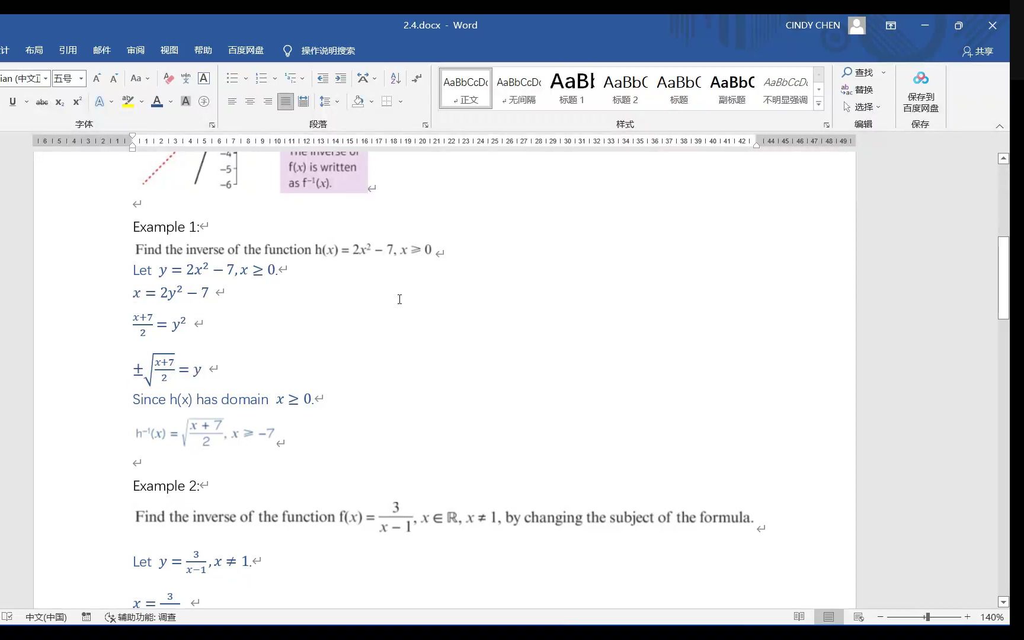Viewport: 1024px width, 640px height.
Task: Open Find (查找) in the editing group
Action: [x=860, y=72]
